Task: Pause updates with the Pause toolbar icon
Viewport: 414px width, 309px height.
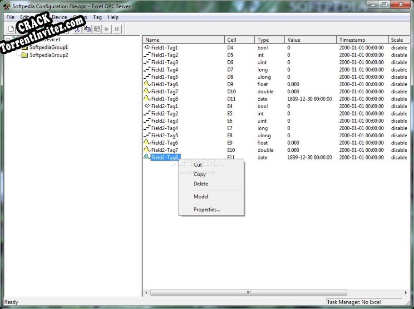Action: 117,29
